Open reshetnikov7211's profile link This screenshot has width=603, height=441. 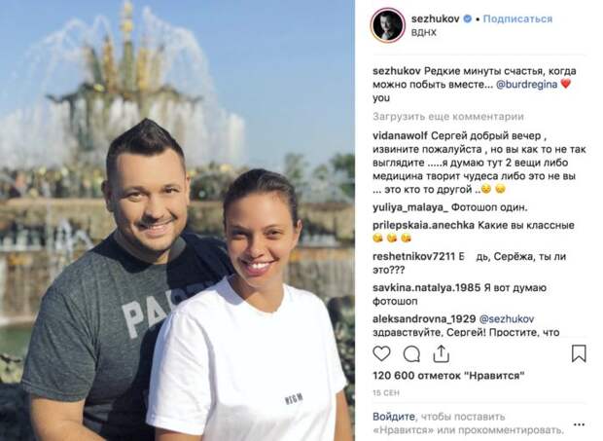tap(413, 257)
